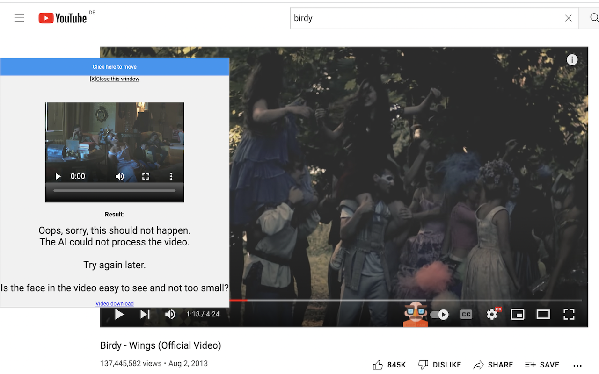Screen dimensions: 599x374
Task: Mute the main video volume
Action: (170, 314)
